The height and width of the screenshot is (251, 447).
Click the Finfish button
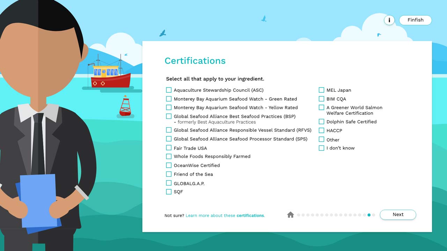point(415,20)
